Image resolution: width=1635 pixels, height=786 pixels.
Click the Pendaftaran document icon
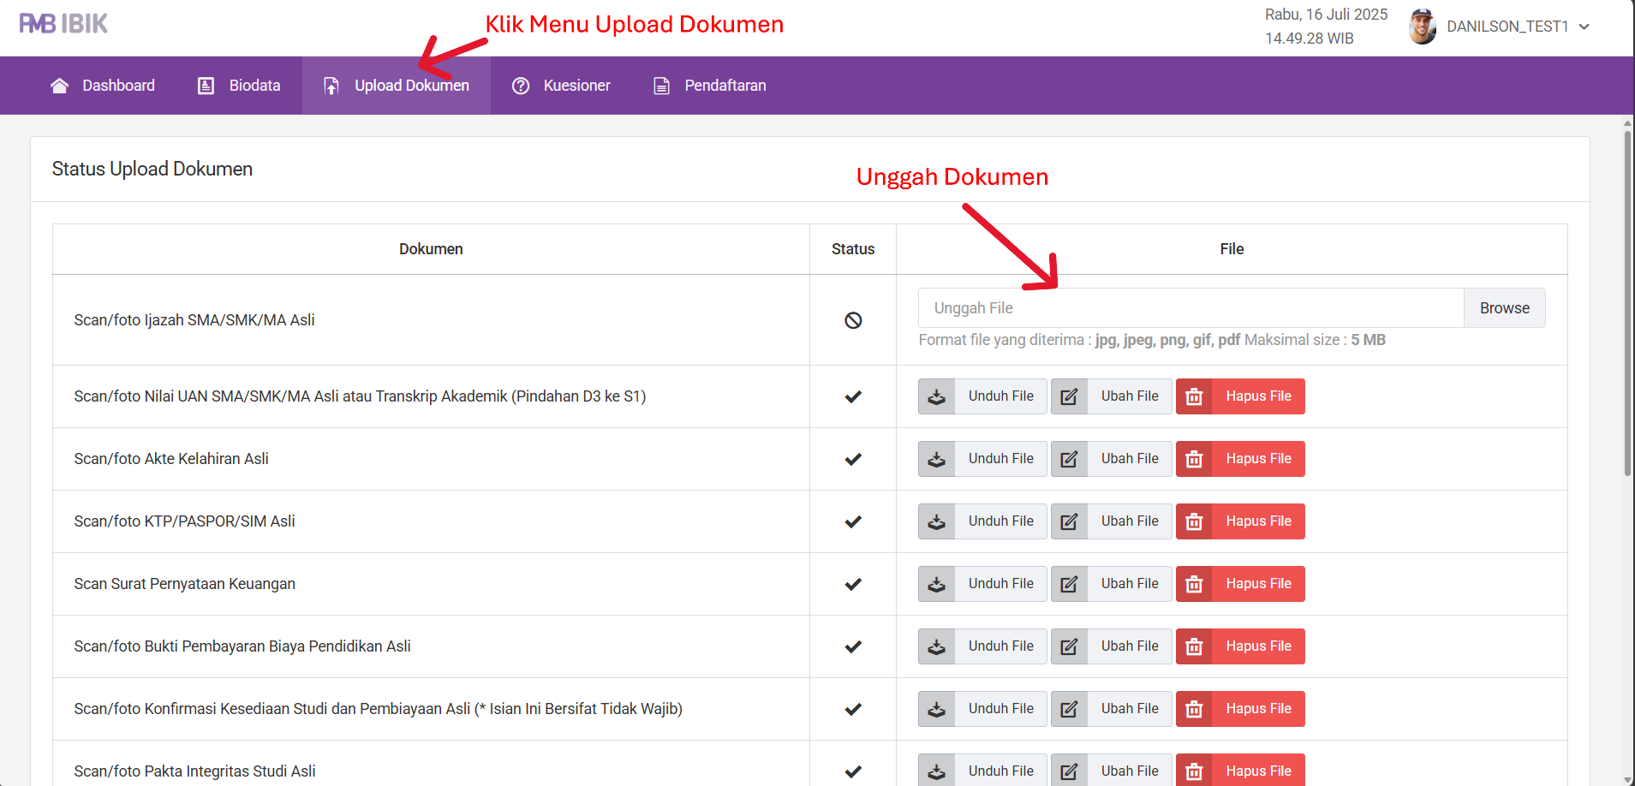click(x=661, y=86)
